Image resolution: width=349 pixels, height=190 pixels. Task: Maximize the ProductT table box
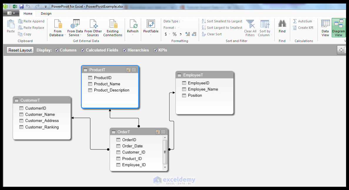coord(134,70)
